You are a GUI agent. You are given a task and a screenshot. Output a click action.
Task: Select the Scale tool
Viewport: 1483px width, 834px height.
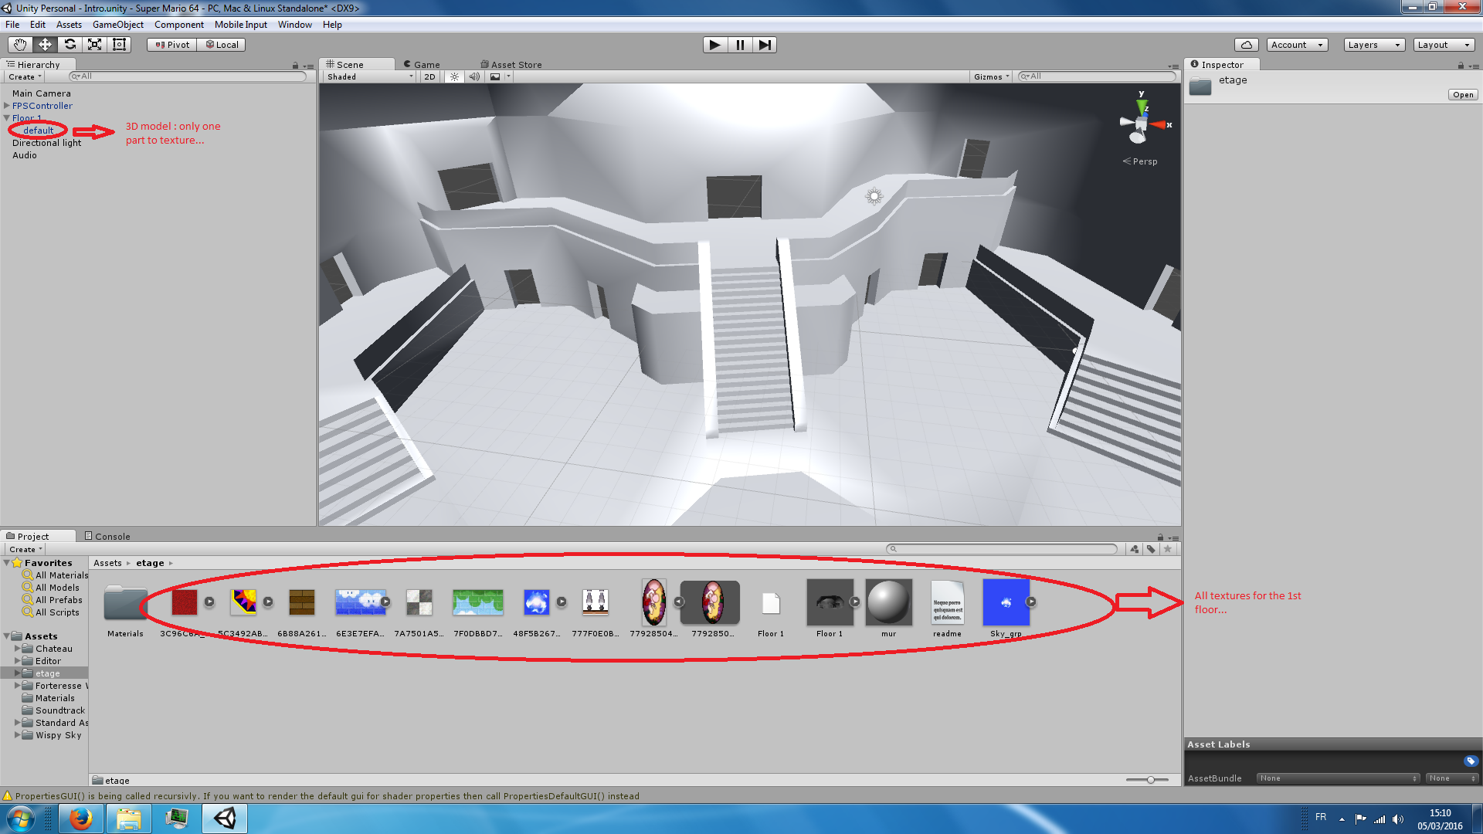(94, 45)
